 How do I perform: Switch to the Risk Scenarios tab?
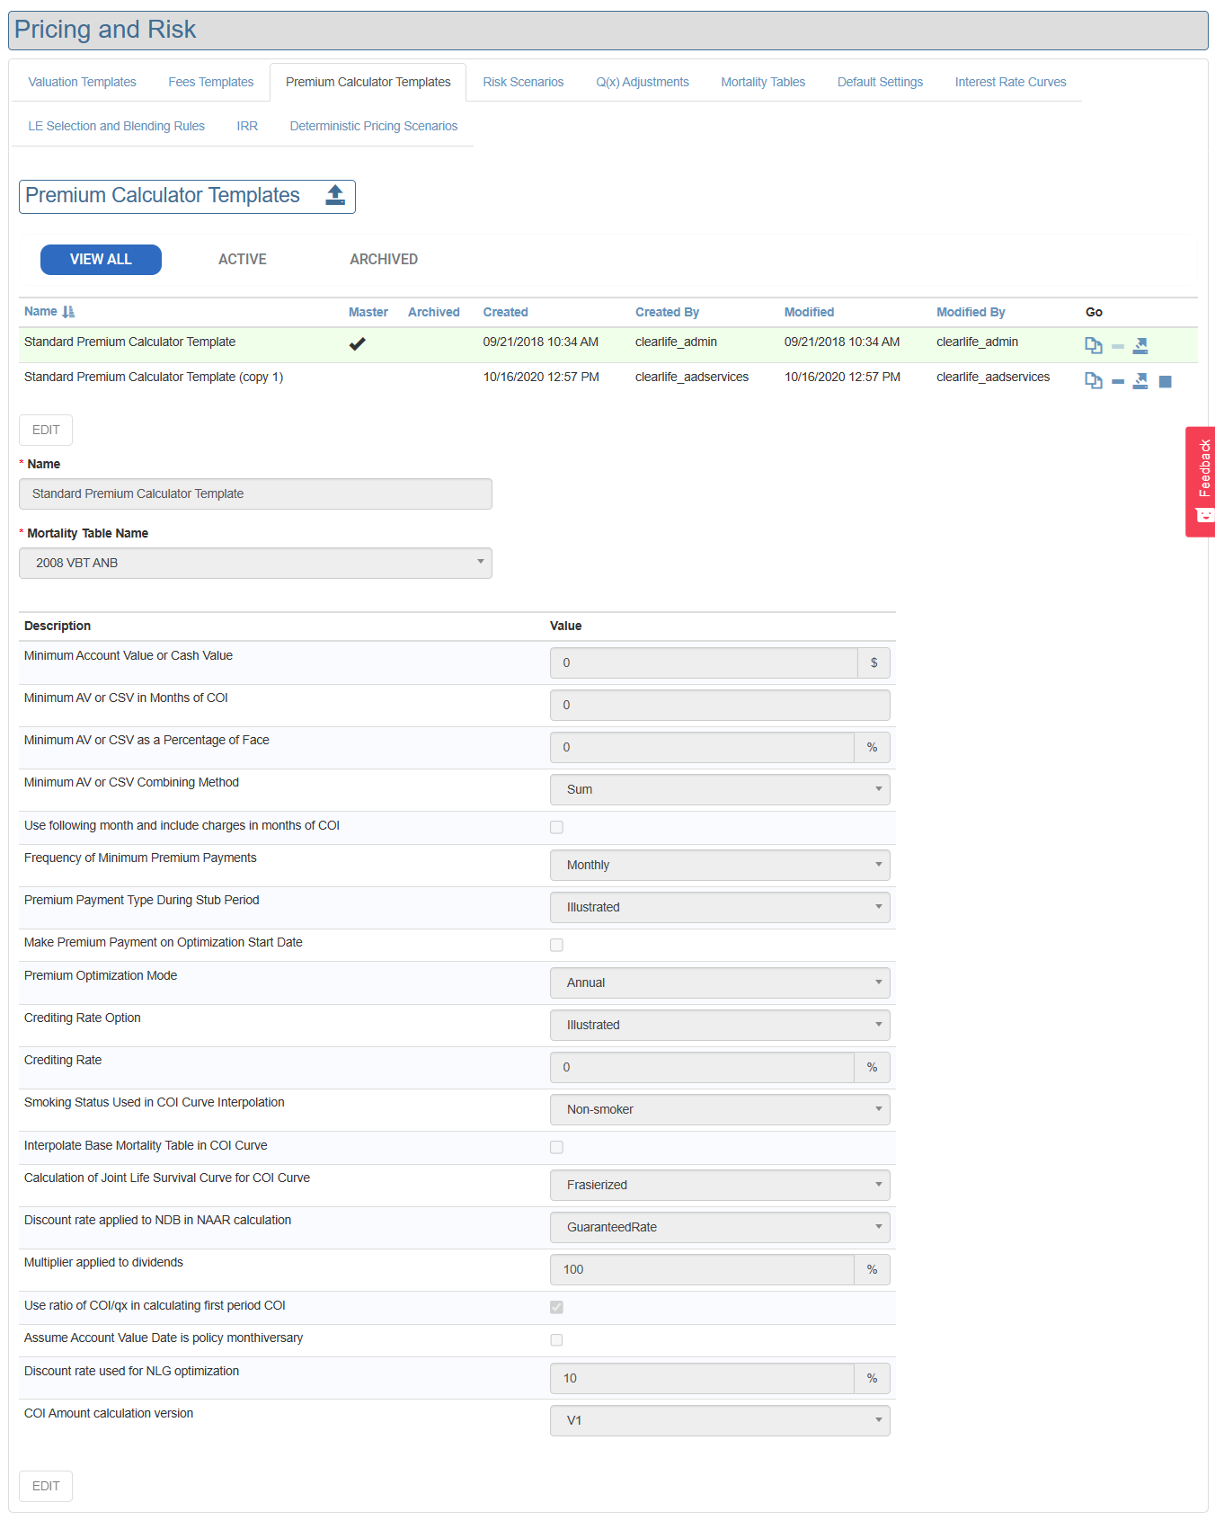pos(523,82)
